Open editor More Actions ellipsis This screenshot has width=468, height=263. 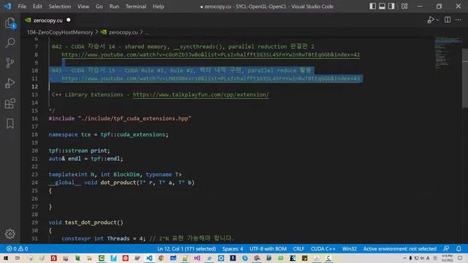tap(458, 20)
